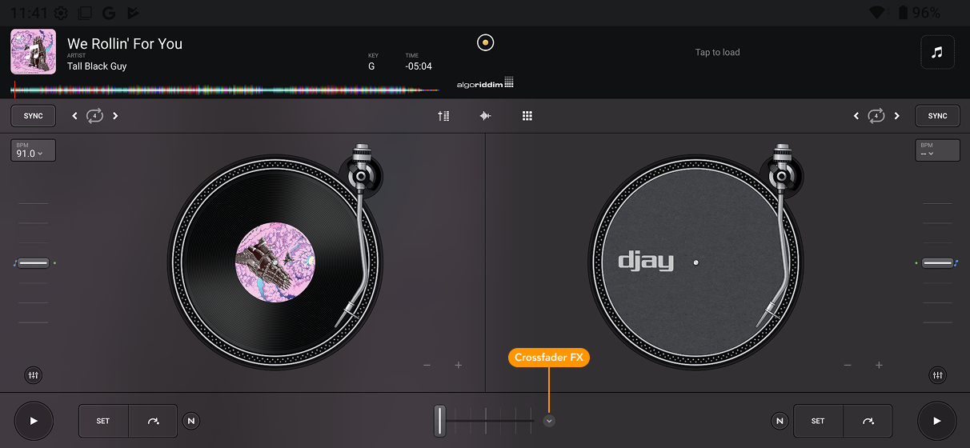Increase right deck loop length
The image size is (970, 448).
tap(897, 116)
